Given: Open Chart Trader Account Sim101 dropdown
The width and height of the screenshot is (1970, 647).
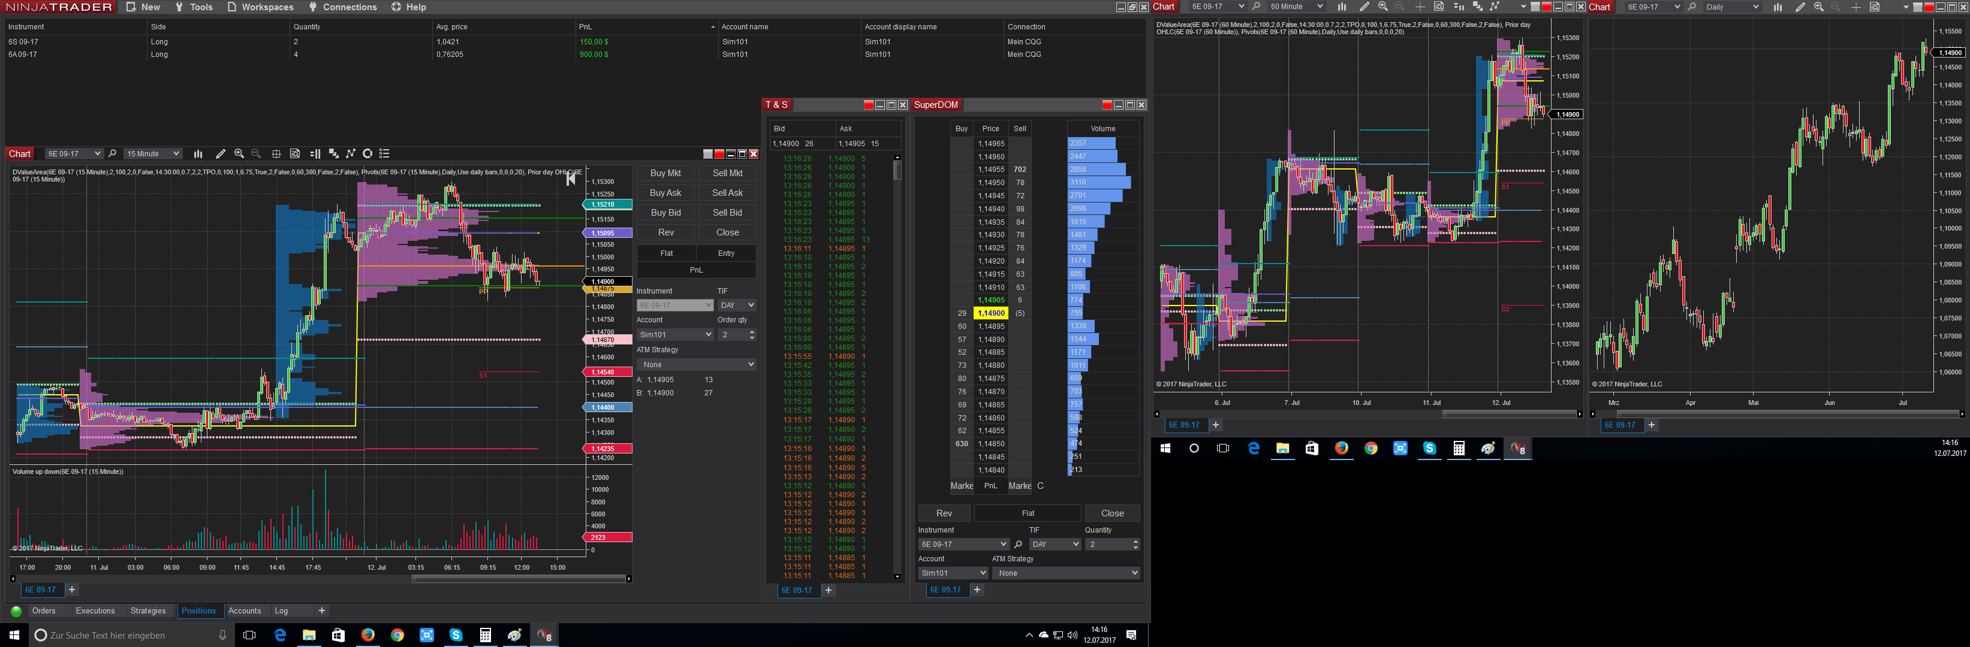Looking at the screenshot, I should (675, 334).
